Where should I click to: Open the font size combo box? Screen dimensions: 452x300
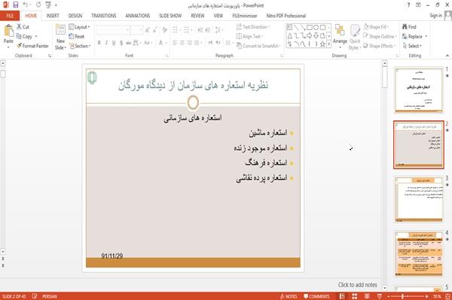(136, 30)
